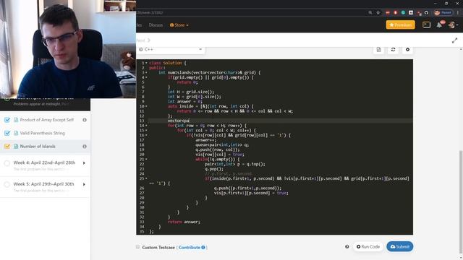The image size is (463, 260).
Task: Click the document icon beside Number of Islands
Action: click(x=16, y=147)
